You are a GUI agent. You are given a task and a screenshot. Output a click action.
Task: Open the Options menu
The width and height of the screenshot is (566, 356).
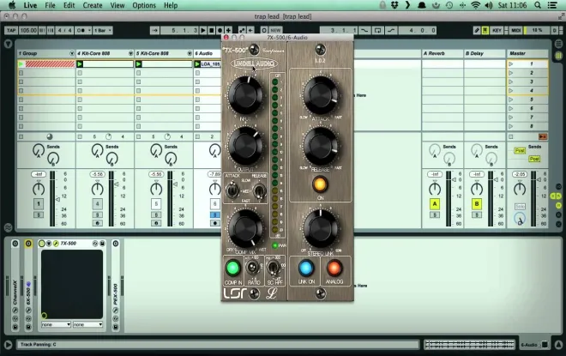(144, 5)
